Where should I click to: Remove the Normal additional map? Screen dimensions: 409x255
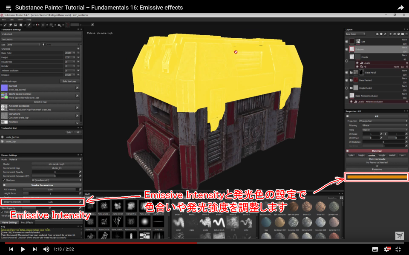77,88
